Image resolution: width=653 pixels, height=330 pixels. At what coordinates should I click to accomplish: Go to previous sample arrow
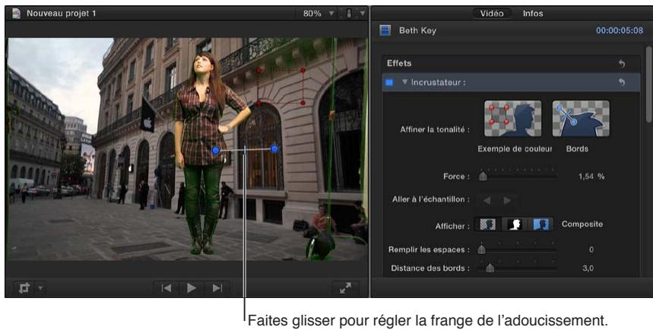coord(487,201)
